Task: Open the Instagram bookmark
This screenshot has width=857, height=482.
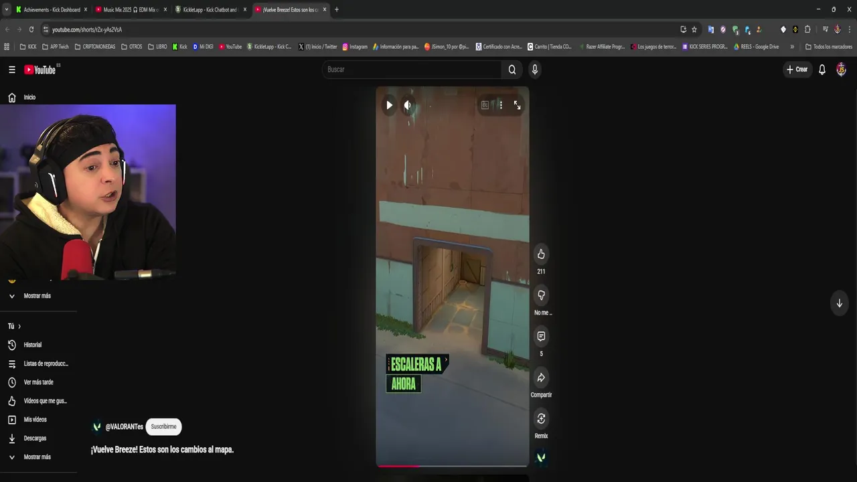Action: pyautogui.click(x=355, y=47)
